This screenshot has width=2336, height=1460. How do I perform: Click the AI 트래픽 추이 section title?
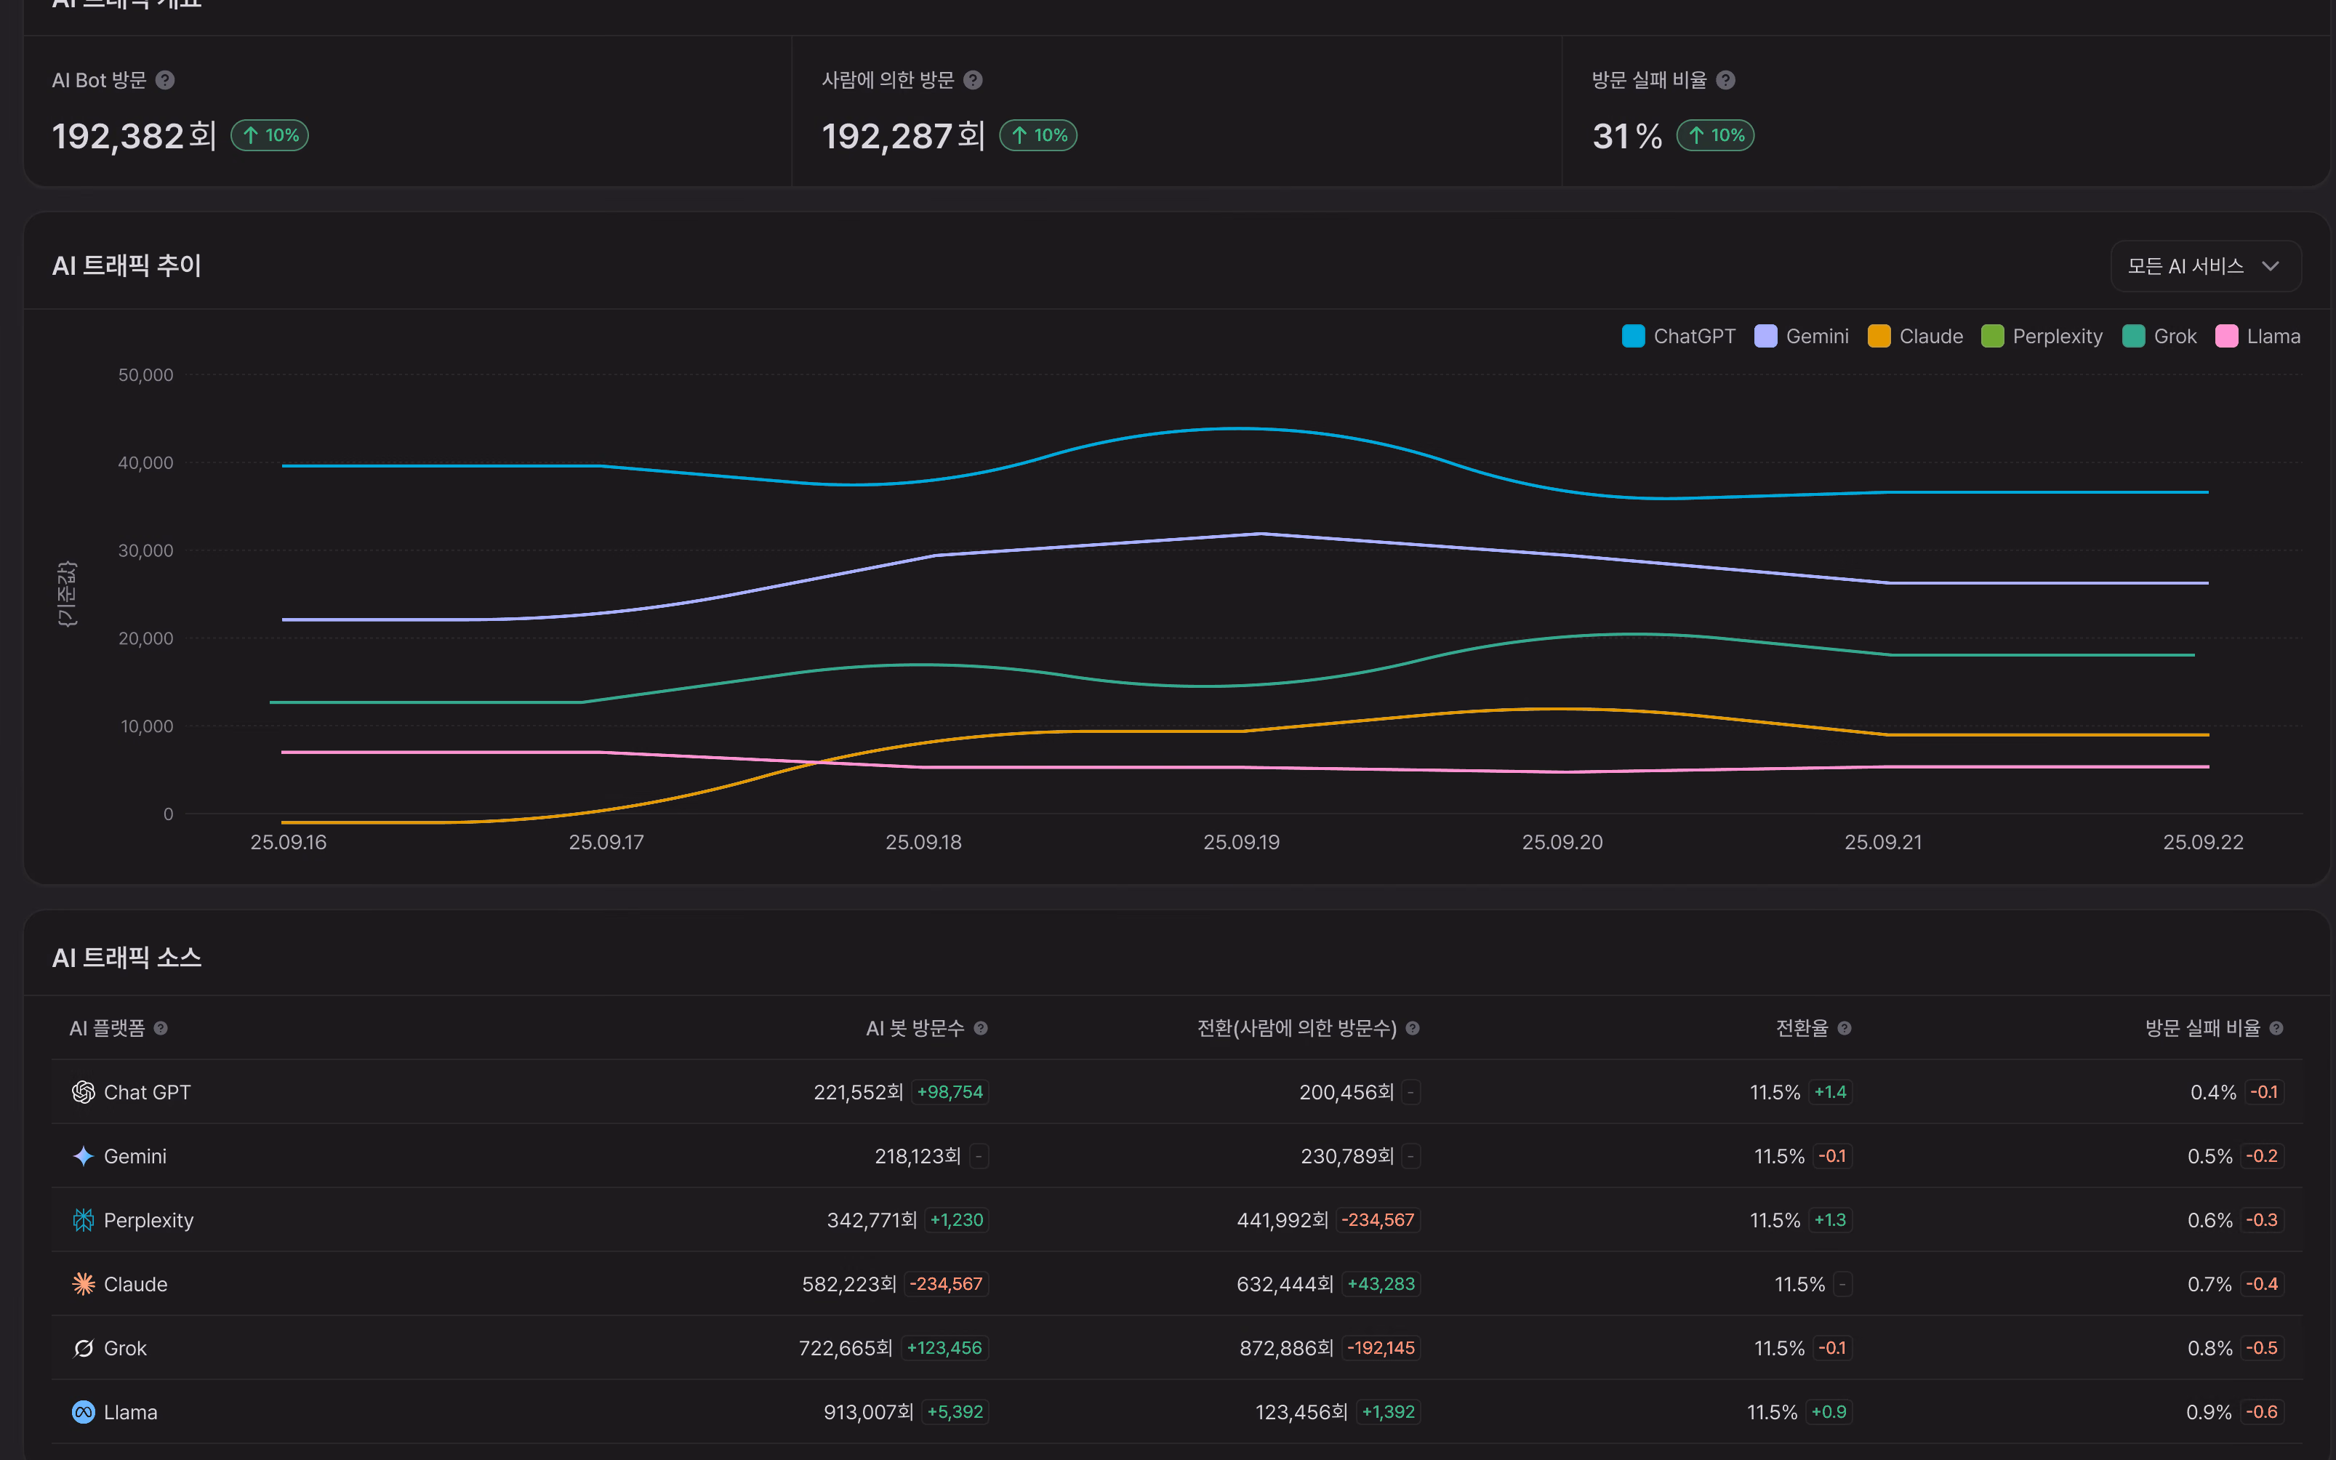tap(127, 265)
